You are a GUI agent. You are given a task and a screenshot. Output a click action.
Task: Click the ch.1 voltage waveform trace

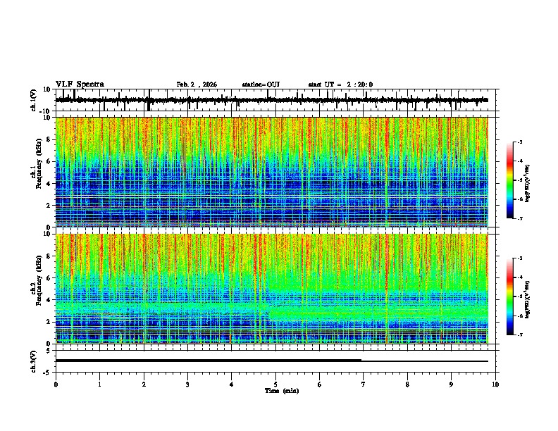[x=272, y=100]
